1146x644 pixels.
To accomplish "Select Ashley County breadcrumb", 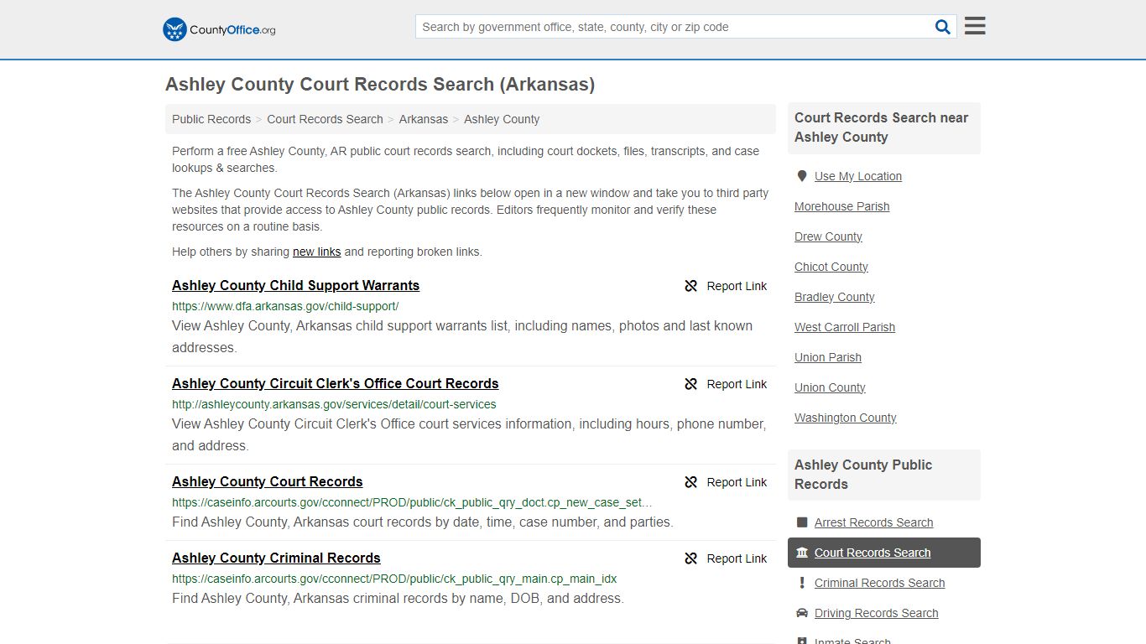I will click(502, 119).
